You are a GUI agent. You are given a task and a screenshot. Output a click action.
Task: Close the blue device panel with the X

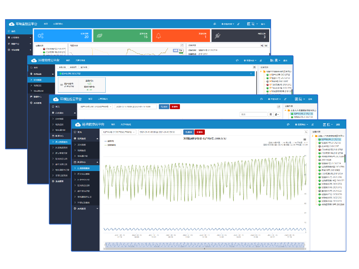coord(251,74)
